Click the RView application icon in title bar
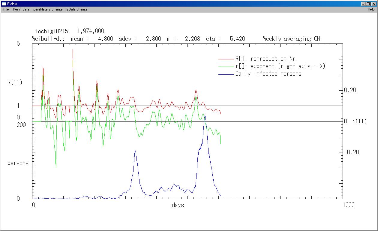Image resolution: width=378 pixels, height=231 pixels. pos(4,4)
